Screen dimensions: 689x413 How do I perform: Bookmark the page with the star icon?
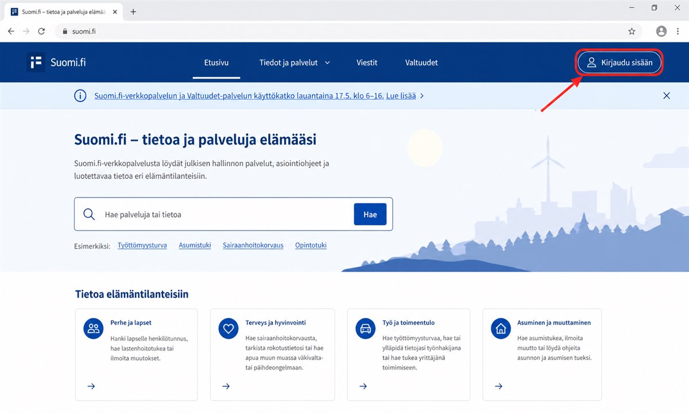(632, 32)
